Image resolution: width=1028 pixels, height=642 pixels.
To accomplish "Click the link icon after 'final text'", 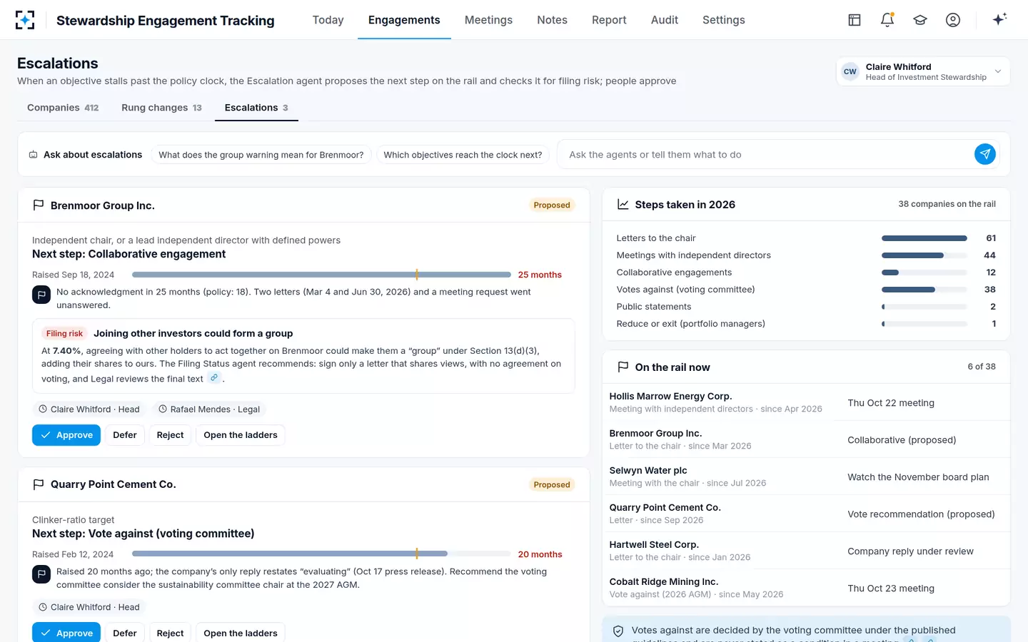I will click(214, 378).
